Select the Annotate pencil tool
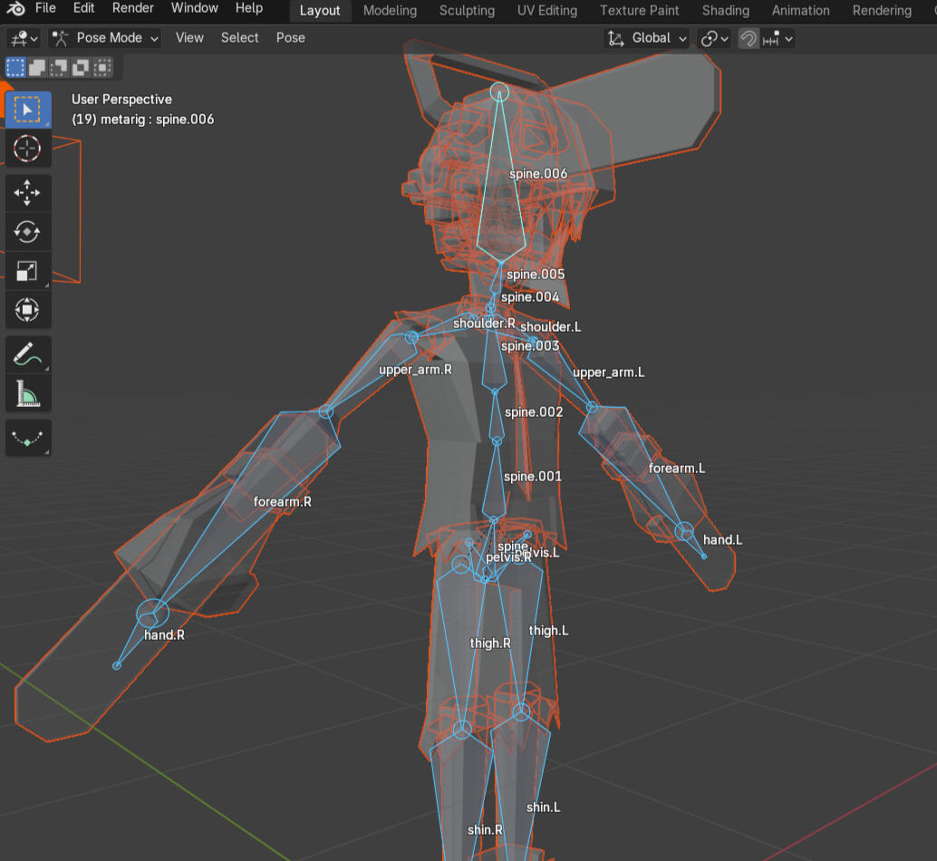 [x=27, y=354]
